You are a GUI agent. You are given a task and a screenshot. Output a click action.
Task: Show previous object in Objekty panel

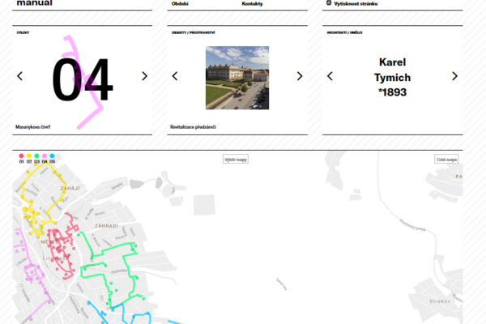pyautogui.click(x=175, y=76)
